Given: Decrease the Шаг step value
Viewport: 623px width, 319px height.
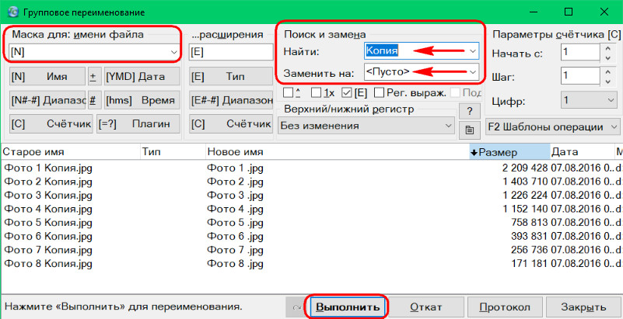Looking at the screenshot, I should (607, 81).
